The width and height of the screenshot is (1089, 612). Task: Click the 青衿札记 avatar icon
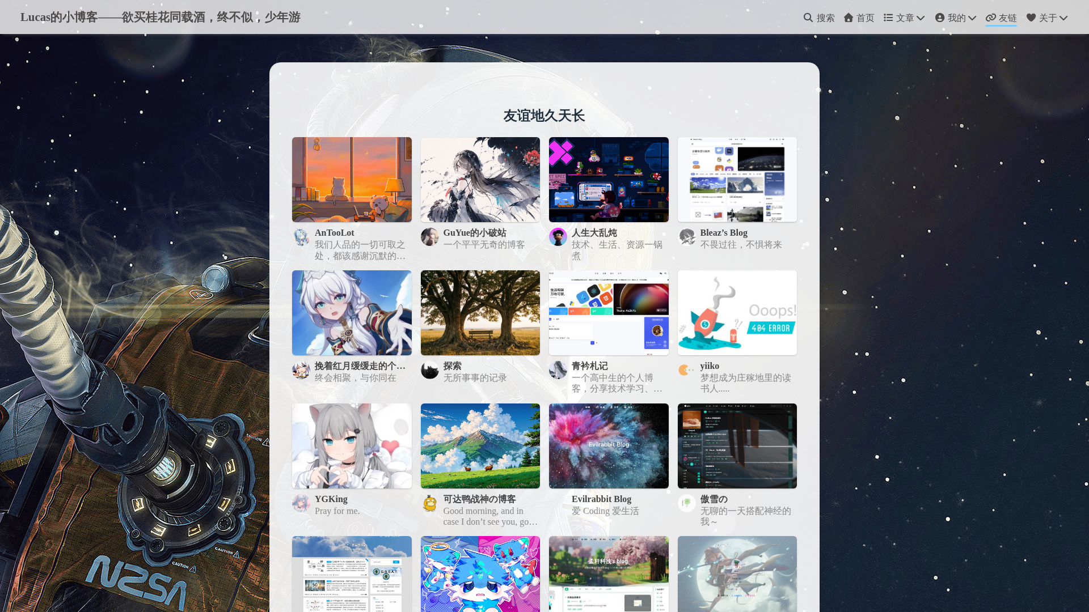click(558, 370)
